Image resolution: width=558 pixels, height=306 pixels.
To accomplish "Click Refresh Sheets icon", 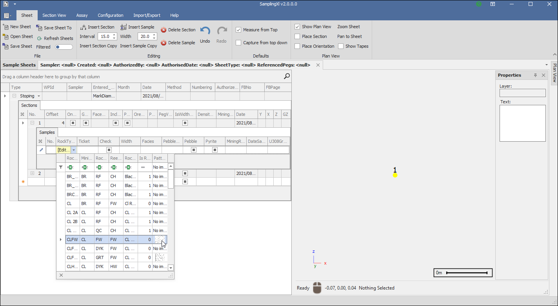I will click(40, 38).
